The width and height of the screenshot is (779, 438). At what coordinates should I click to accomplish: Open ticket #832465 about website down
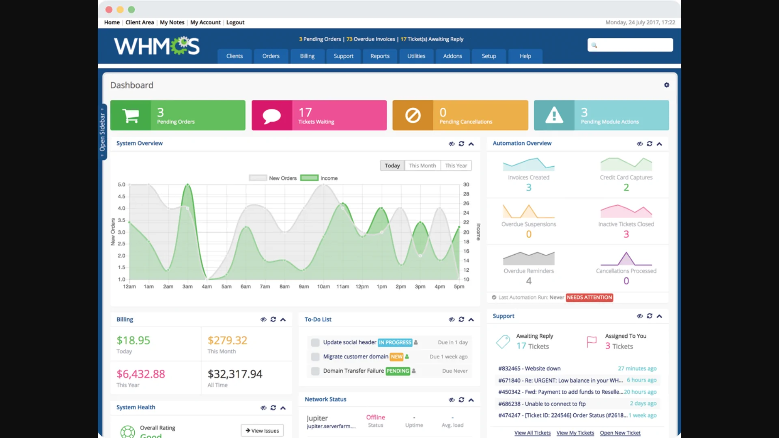529,368
